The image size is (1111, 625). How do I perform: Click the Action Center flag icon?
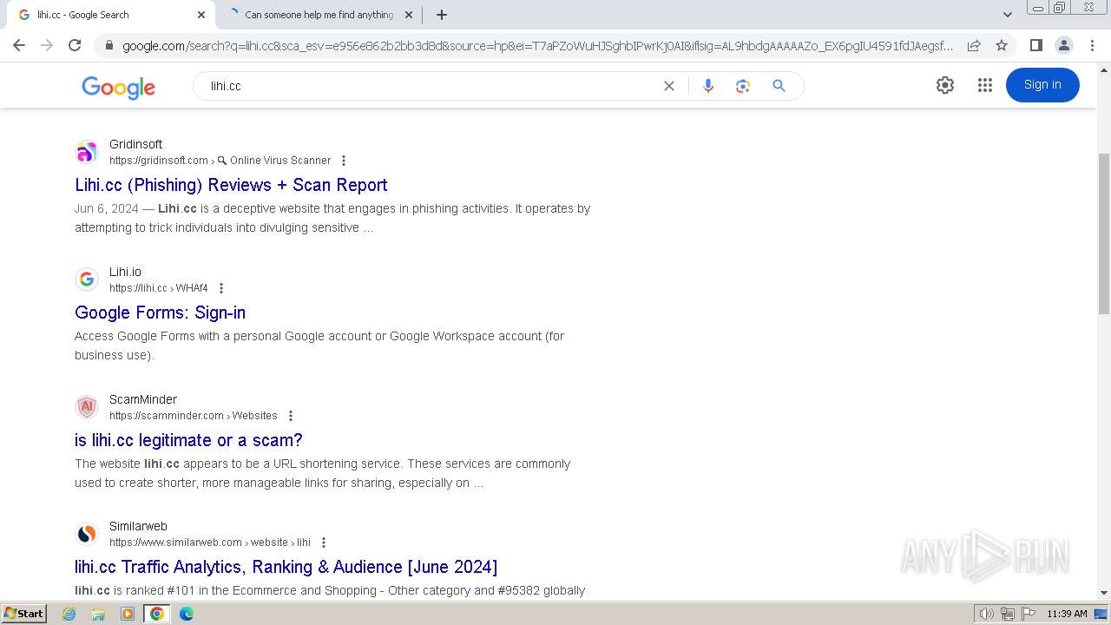[1028, 614]
